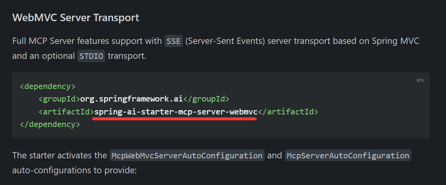Image resolution: width=446 pixels, height=185 pixels.
Task: Click McpServerAutoConfiguration code text
Action: (x=348, y=156)
